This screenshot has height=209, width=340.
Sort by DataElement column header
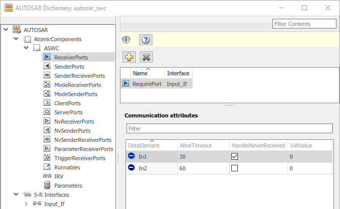point(152,145)
